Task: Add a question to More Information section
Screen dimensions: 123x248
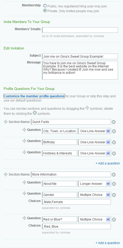Action: [x=108, y=243]
